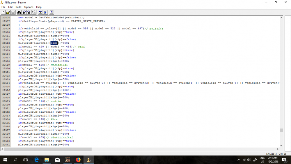Click dylveh[3] on line 22524
The height and width of the screenshot is (164, 291).
tap(142, 83)
